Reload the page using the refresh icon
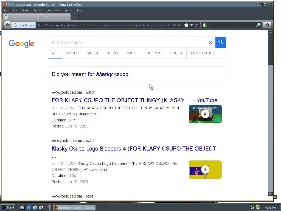The width and height of the screenshot is (281, 211). pyautogui.click(x=196, y=25)
